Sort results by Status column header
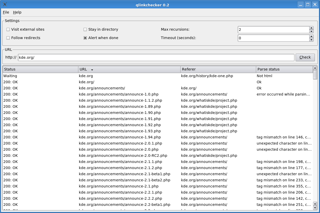The height and width of the screenshot is (213, 320). tap(40, 69)
